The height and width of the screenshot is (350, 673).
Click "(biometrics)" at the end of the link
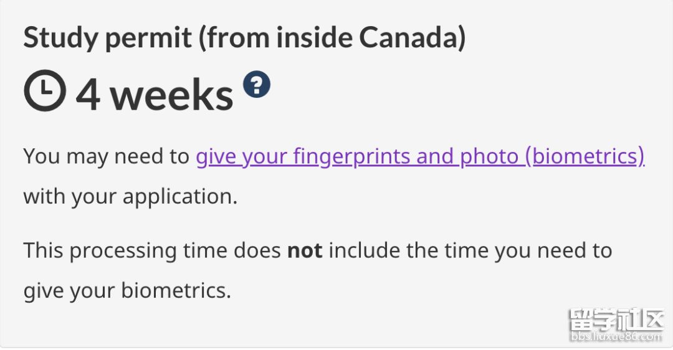(x=584, y=156)
